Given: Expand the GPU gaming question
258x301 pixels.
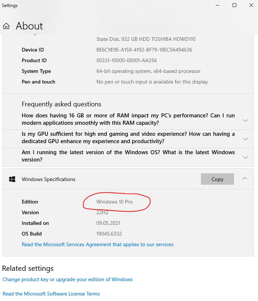Looking at the screenshot, I should click(245, 139).
